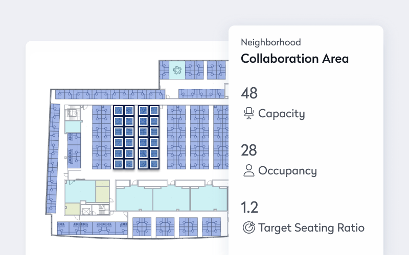
Task: Click the Occupancy person icon
Action: 249,170
